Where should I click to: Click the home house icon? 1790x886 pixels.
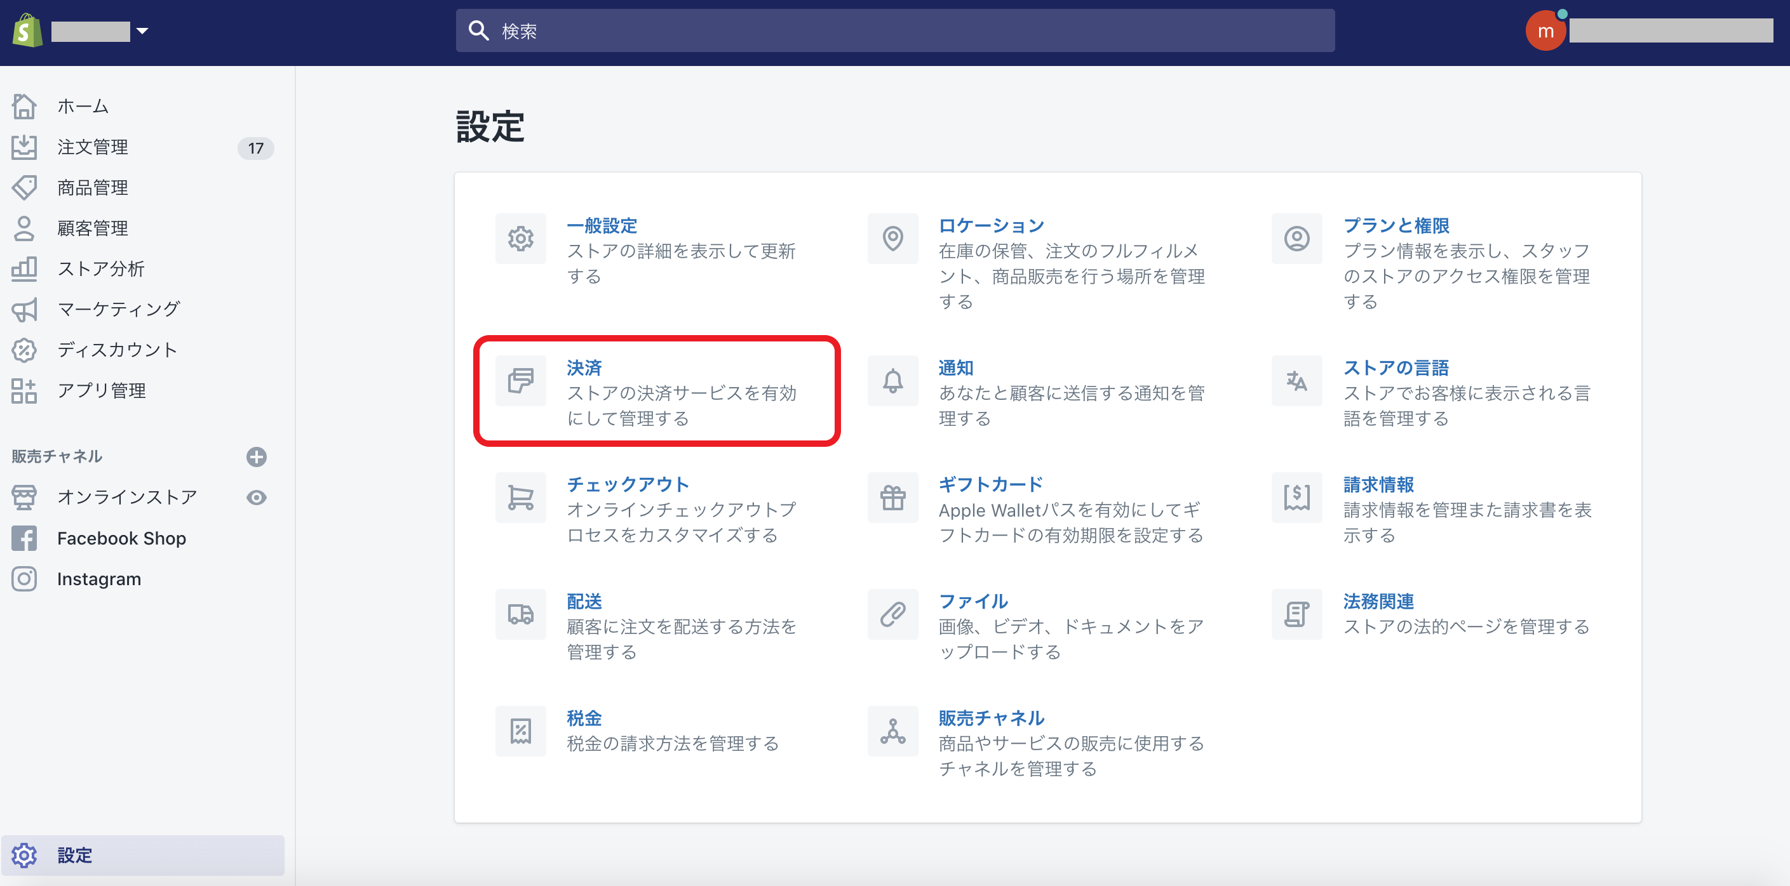24,106
